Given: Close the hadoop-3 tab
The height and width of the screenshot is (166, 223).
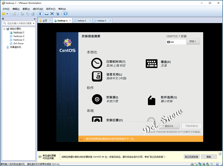Looking at the screenshot, I should coord(110,21).
